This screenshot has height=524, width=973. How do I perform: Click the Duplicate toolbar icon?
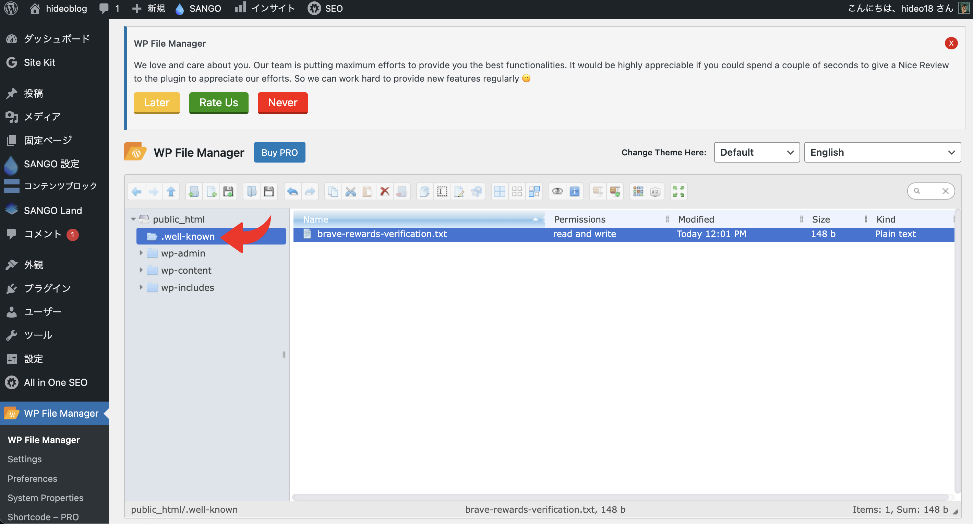click(425, 192)
